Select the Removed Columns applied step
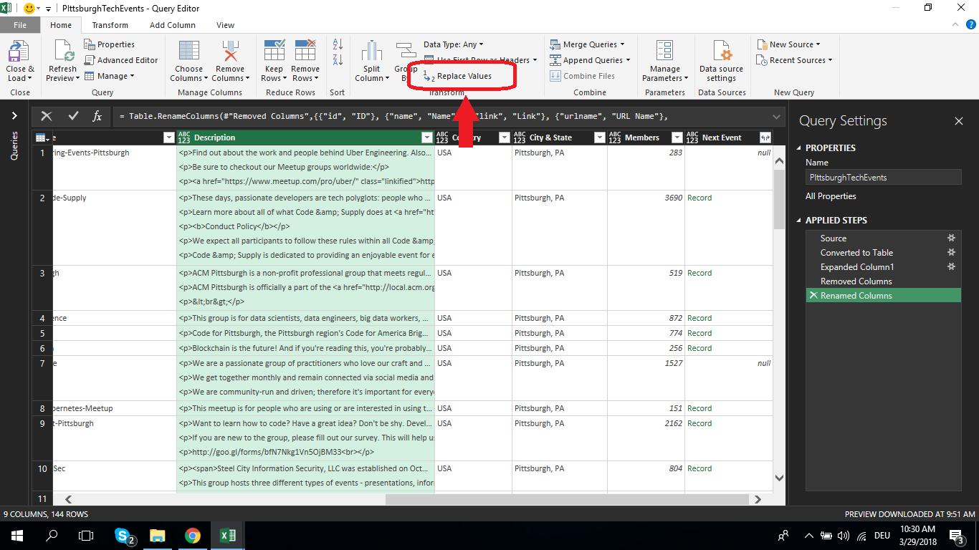Image resolution: width=979 pixels, height=550 pixels. pyautogui.click(x=856, y=281)
